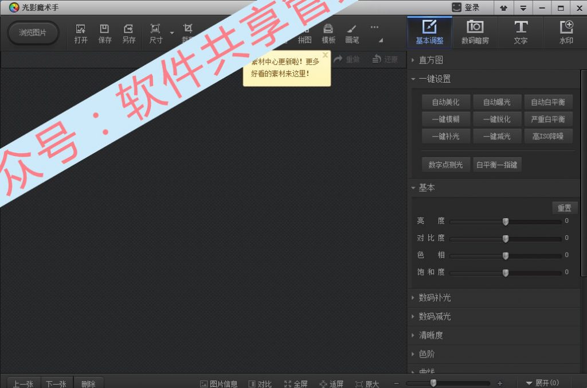Show more tools via the three-dot icon
Screen dimensions: 587x388
pyautogui.click(x=374, y=27)
